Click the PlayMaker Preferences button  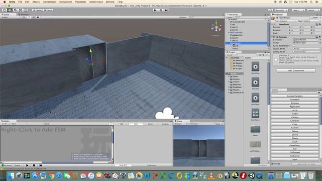(151, 165)
